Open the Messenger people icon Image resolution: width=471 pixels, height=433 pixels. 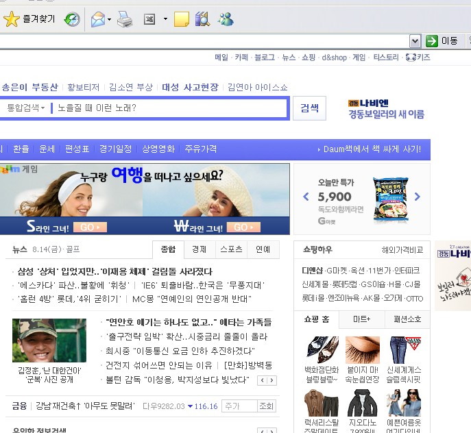tap(226, 19)
